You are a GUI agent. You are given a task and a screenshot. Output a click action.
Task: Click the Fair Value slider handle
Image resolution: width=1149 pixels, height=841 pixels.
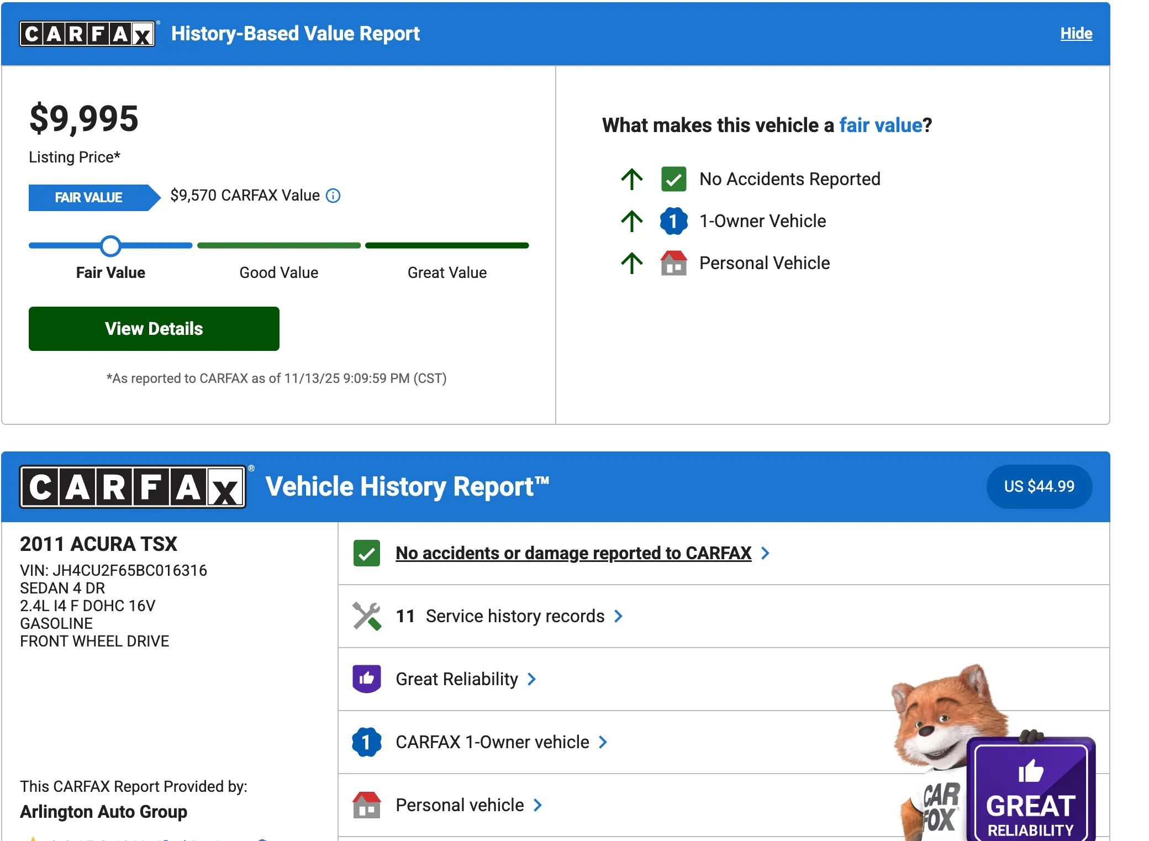110,246
